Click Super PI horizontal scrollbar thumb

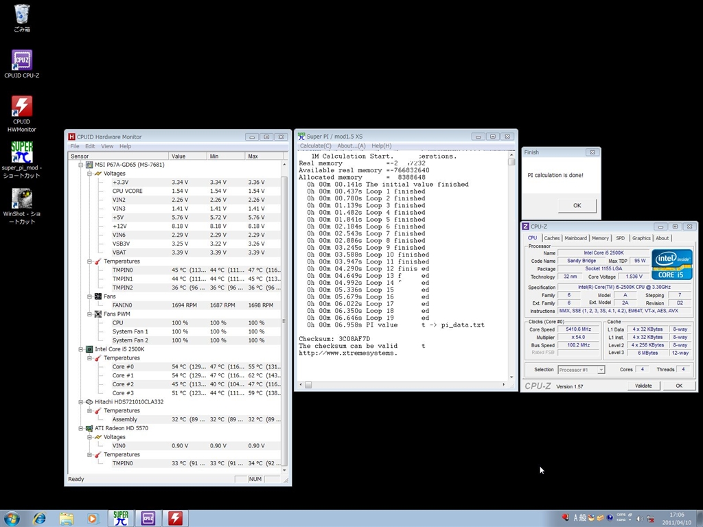[x=308, y=384]
